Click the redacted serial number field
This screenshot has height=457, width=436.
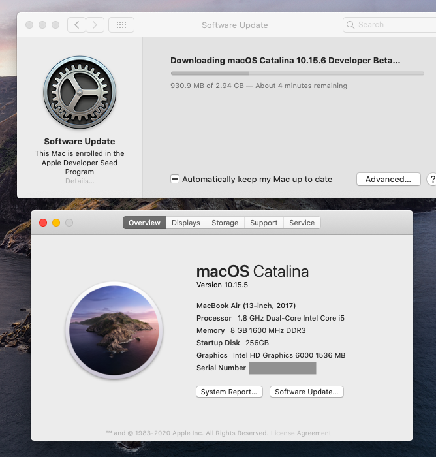283,368
